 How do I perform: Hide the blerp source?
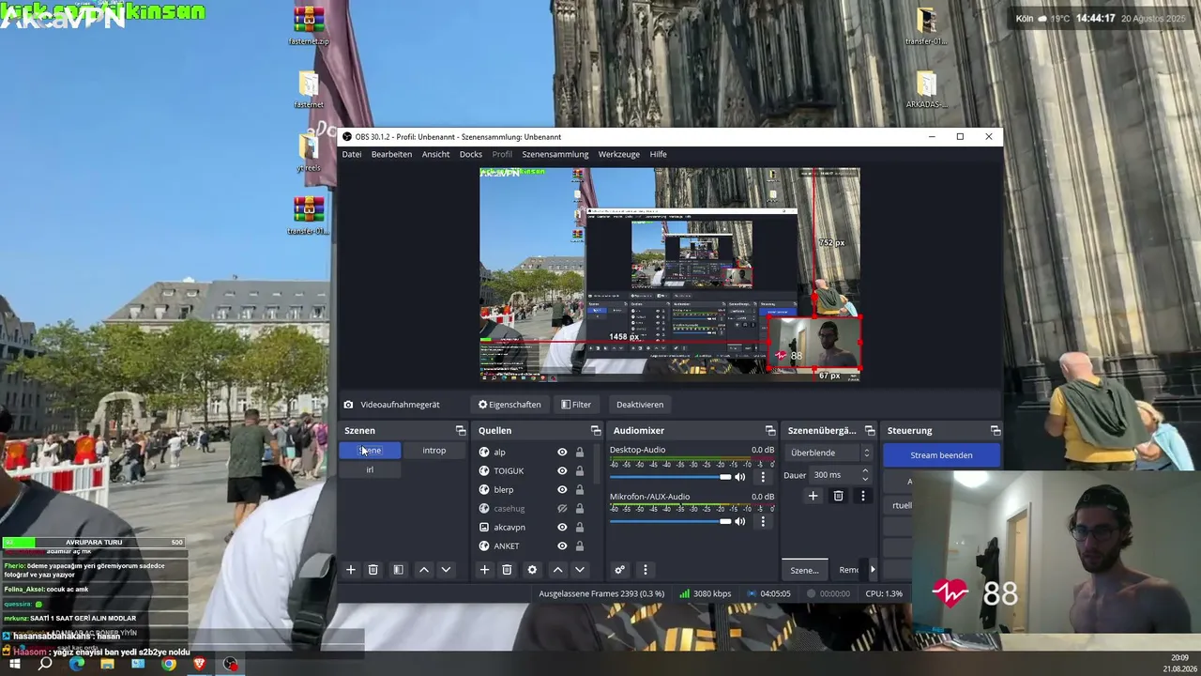click(562, 489)
